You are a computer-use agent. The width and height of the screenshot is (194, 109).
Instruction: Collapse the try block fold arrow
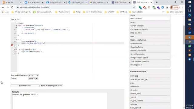click(16, 39)
